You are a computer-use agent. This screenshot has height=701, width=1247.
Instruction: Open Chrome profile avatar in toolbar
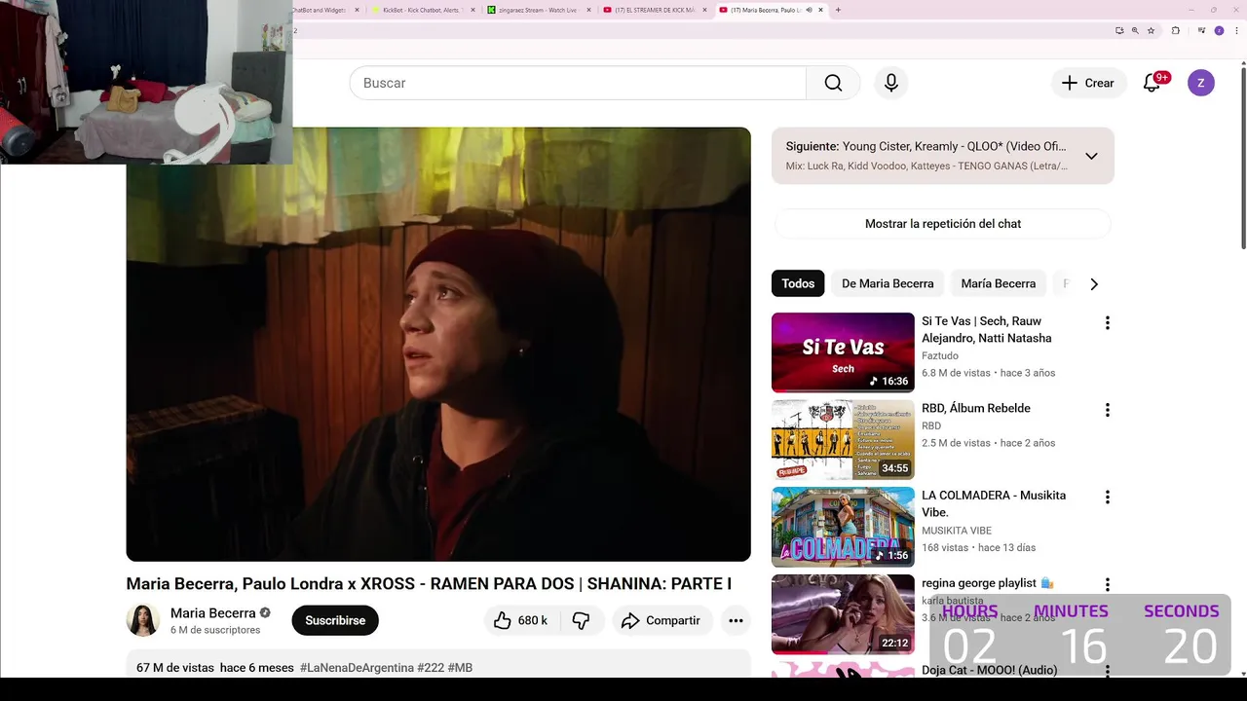coord(1219,30)
